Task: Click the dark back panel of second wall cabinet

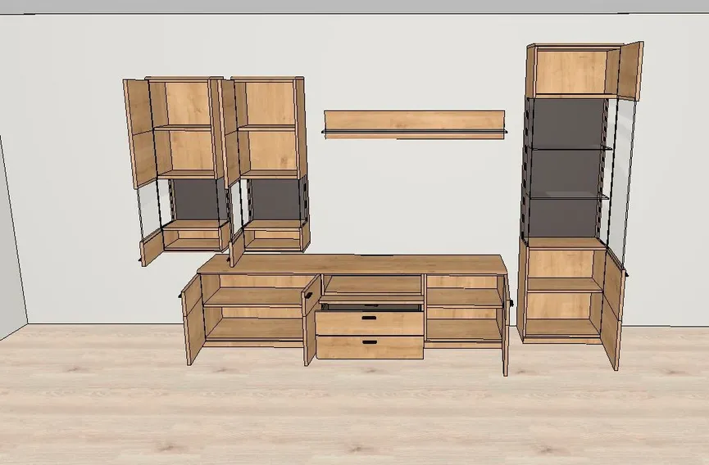Action: point(273,200)
